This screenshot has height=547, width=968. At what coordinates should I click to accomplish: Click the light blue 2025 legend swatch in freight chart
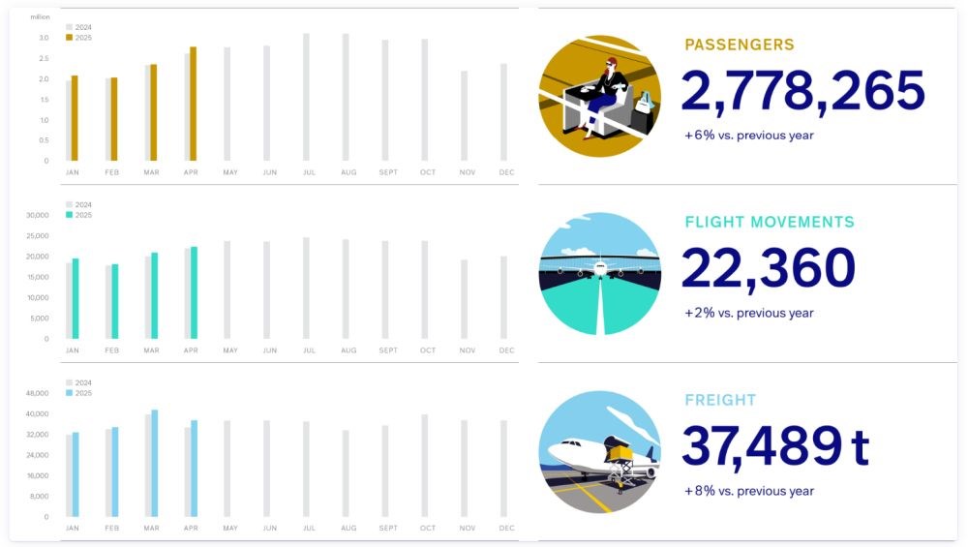click(x=69, y=393)
